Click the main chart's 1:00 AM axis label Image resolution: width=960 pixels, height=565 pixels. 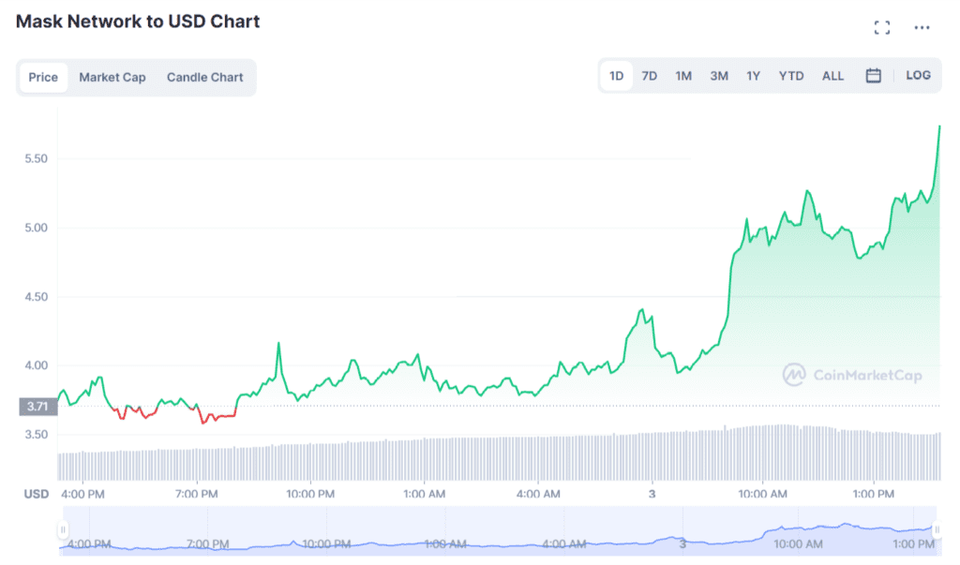[x=425, y=494]
